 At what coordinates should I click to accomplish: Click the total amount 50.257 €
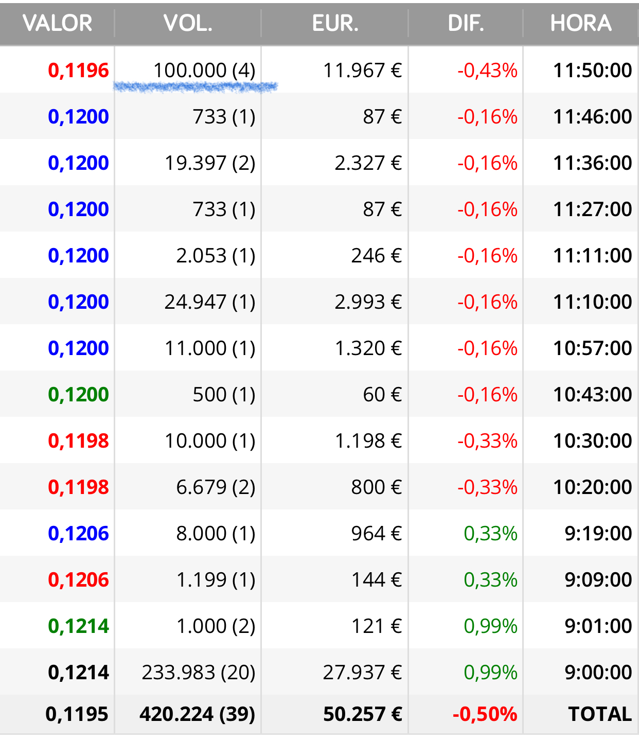(362, 714)
